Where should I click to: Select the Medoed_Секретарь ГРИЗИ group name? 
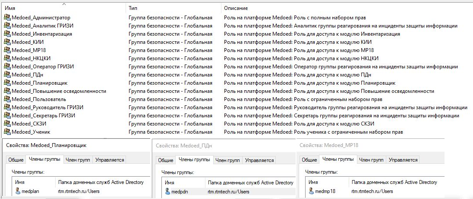[x=44, y=116]
